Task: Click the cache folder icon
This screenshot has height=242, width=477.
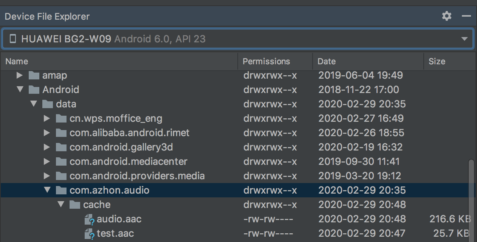Action: (75, 205)
